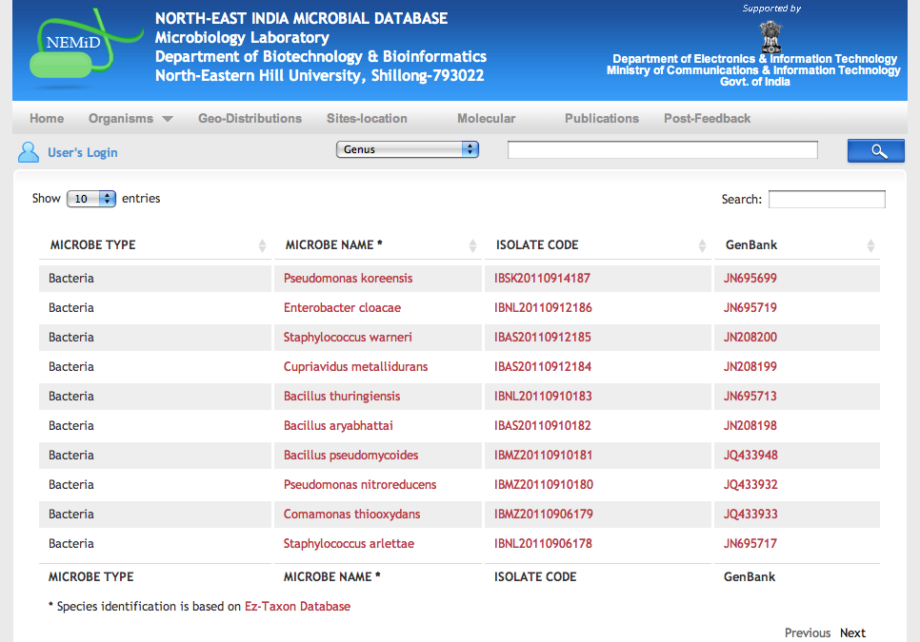Open GenBank record JN208198
This screenshot has width=920, height=642.
tap(750, 426)
